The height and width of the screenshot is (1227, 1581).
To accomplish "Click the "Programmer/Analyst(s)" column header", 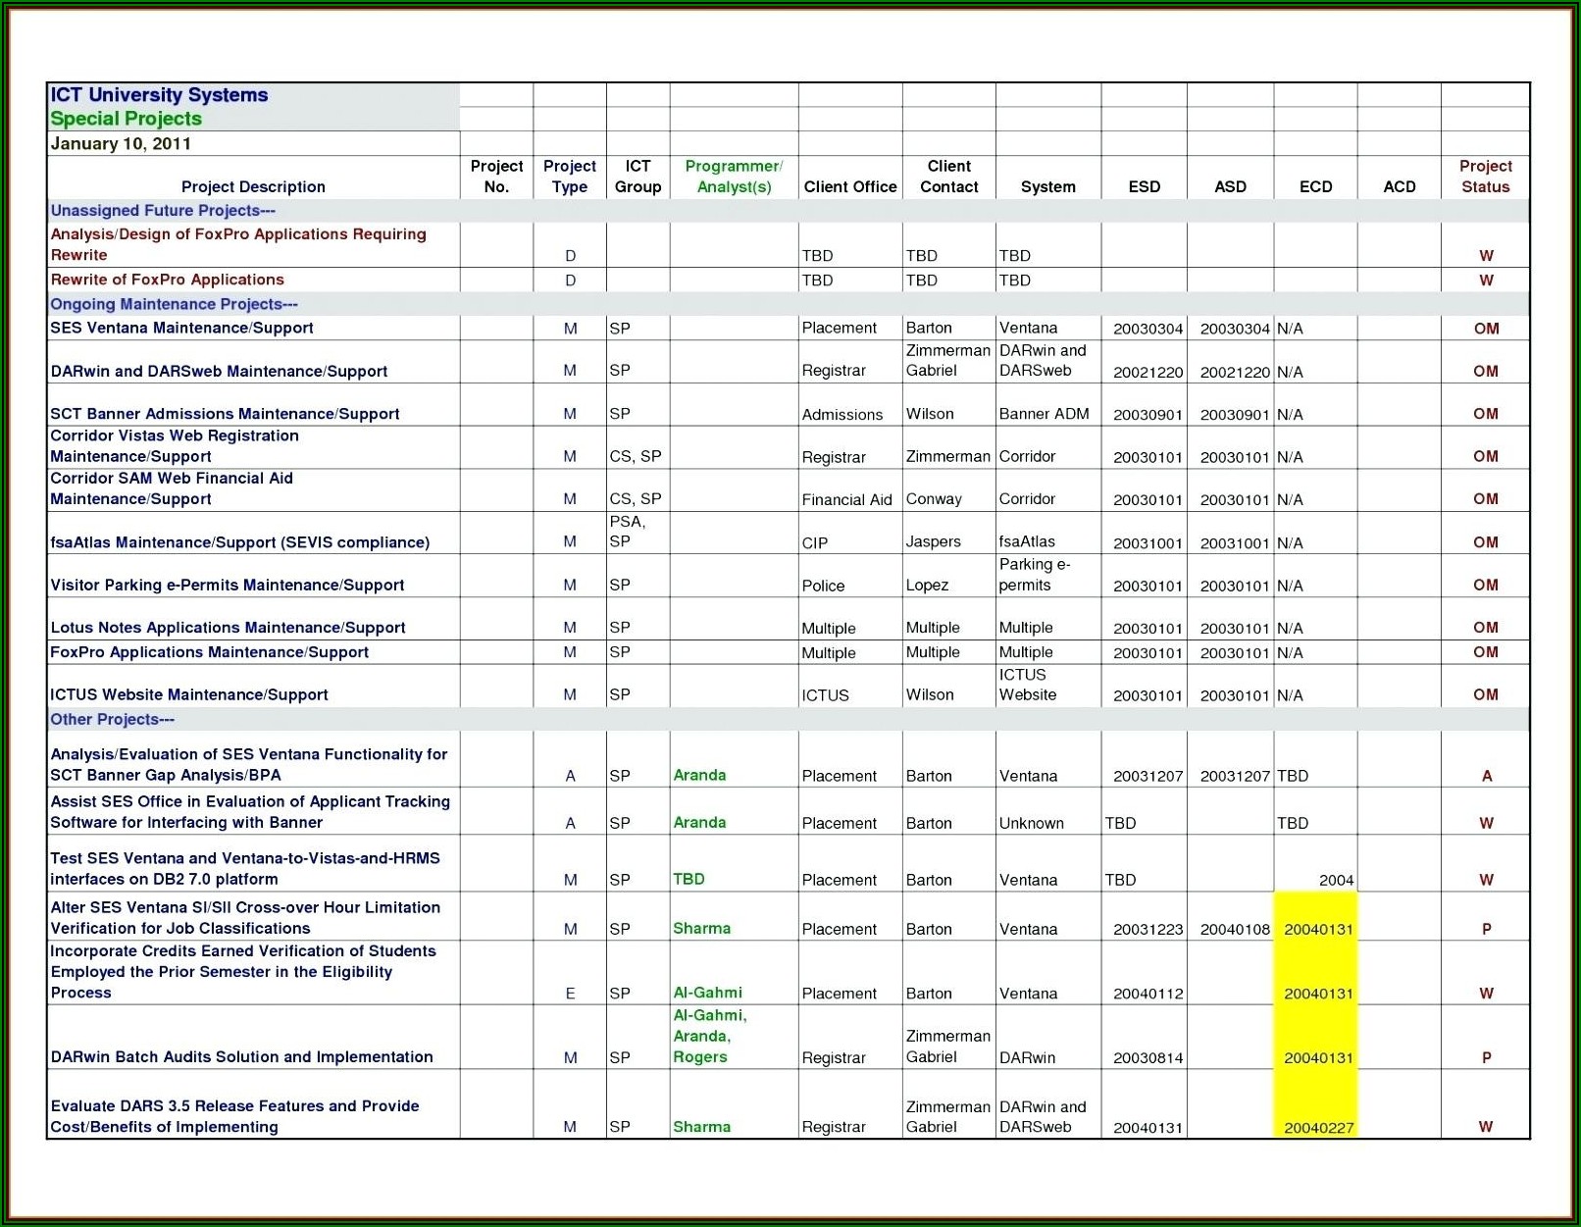I will [x=734, y=177].
